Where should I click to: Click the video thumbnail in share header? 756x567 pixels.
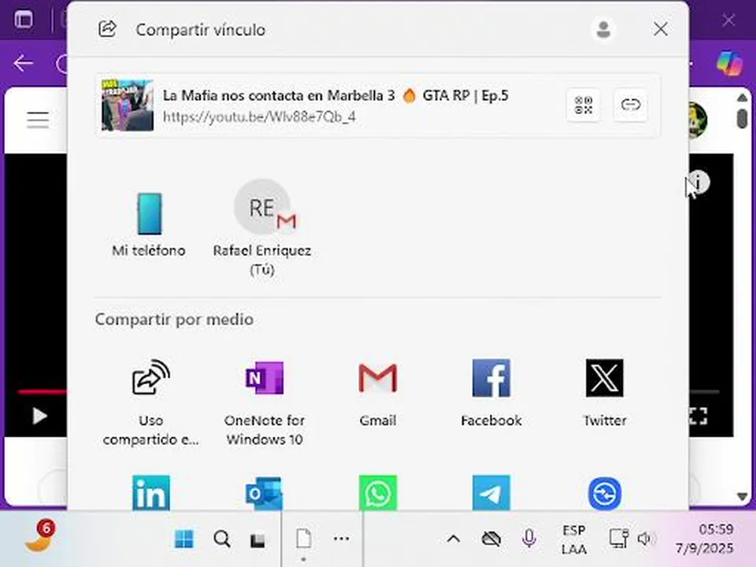(x=128, y=105)
